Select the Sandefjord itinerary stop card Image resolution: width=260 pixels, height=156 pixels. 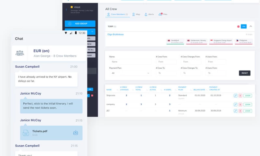point(175,42)
